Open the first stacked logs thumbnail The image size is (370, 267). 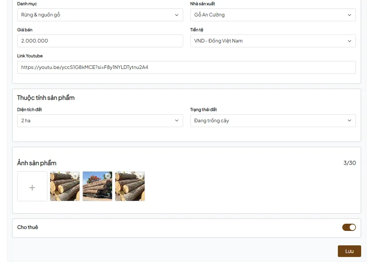point(65,186)
